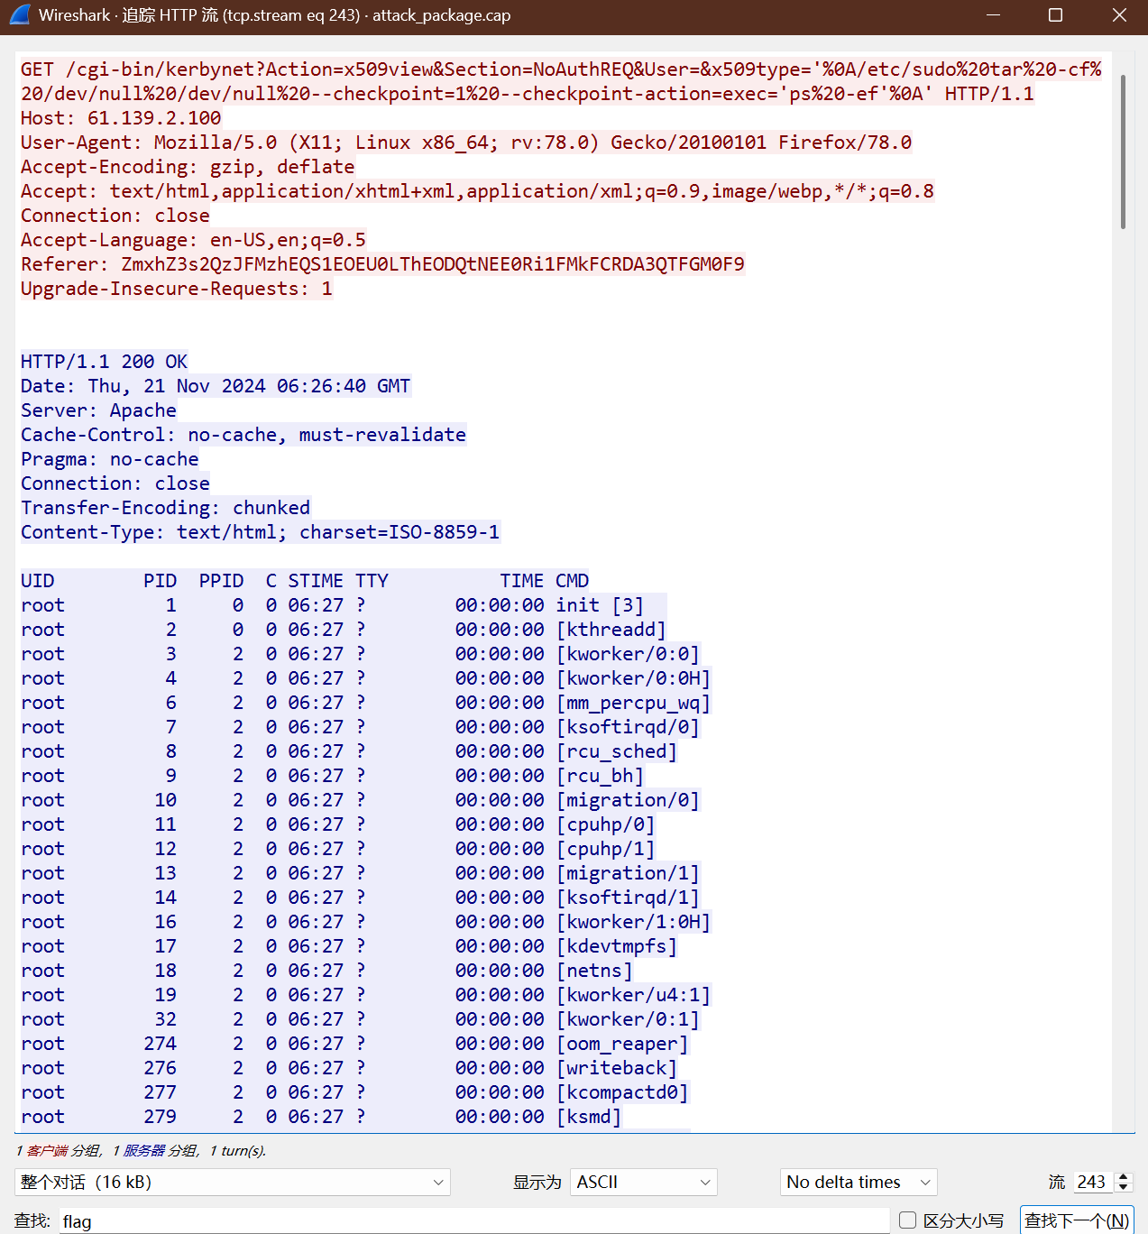Minimize the Follow HTTP Stream window
Image resolution: width=1148 pixels, height=1234 pixels.
[993, 15]
